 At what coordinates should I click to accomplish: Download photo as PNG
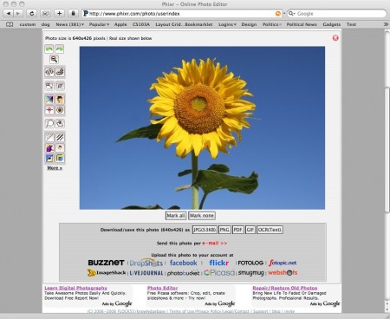click(x=224, y=230)
